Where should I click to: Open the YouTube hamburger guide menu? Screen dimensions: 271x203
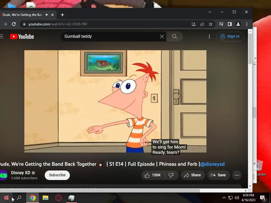coord(1,36)
